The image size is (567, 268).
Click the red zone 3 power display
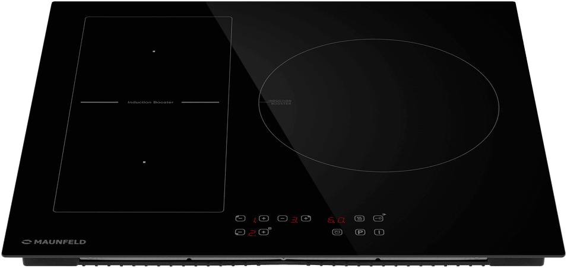[x=294, y=219]
